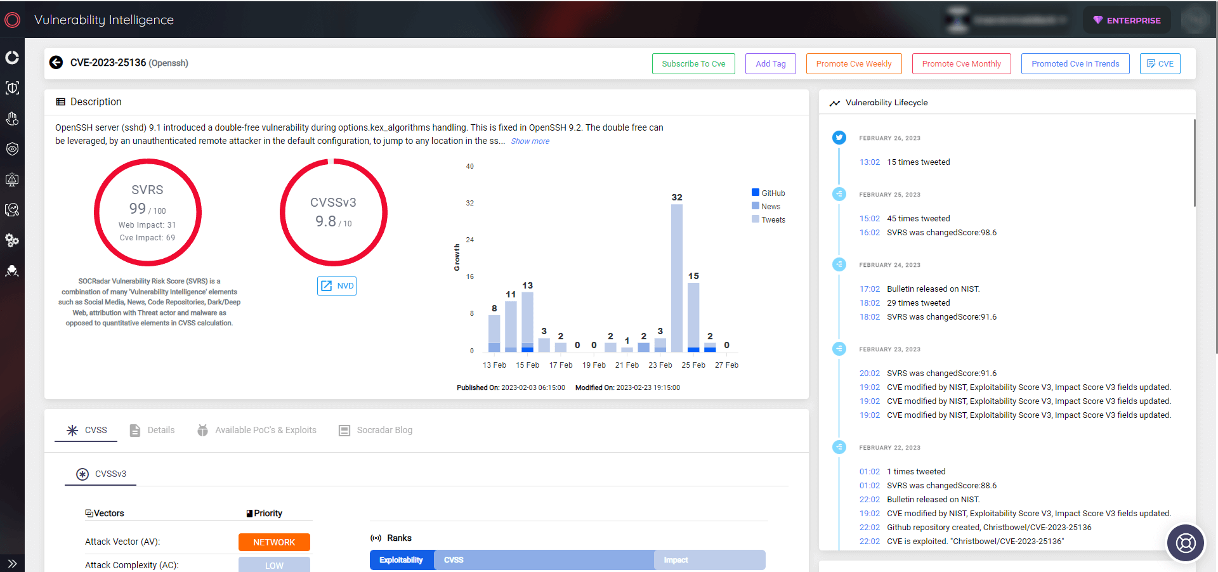
Task: Click the SVRS score gauge
Action: tap(148, 212)
